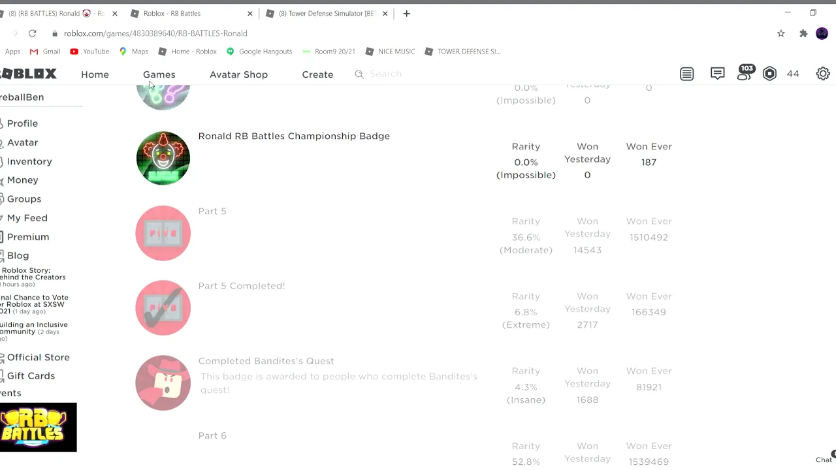The width and height of the screenshot is (836, 470).
Task: Open the Roblox settings gear
Action: [x=823, y=74]
